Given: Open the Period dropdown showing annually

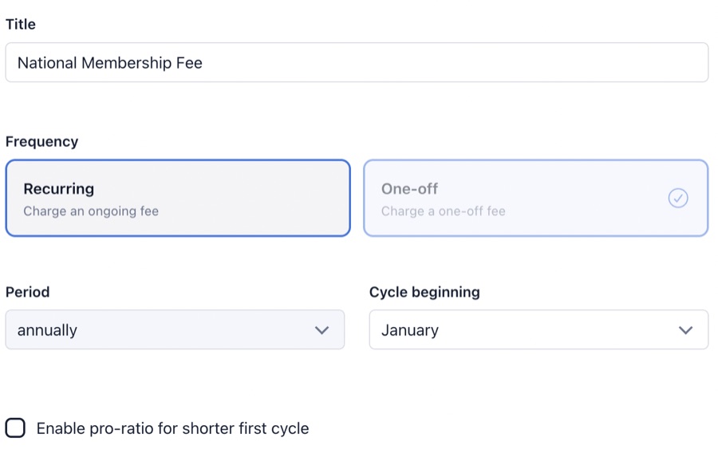Looking at the screenshot, I should pyautogui.click(x=175, y=330).
